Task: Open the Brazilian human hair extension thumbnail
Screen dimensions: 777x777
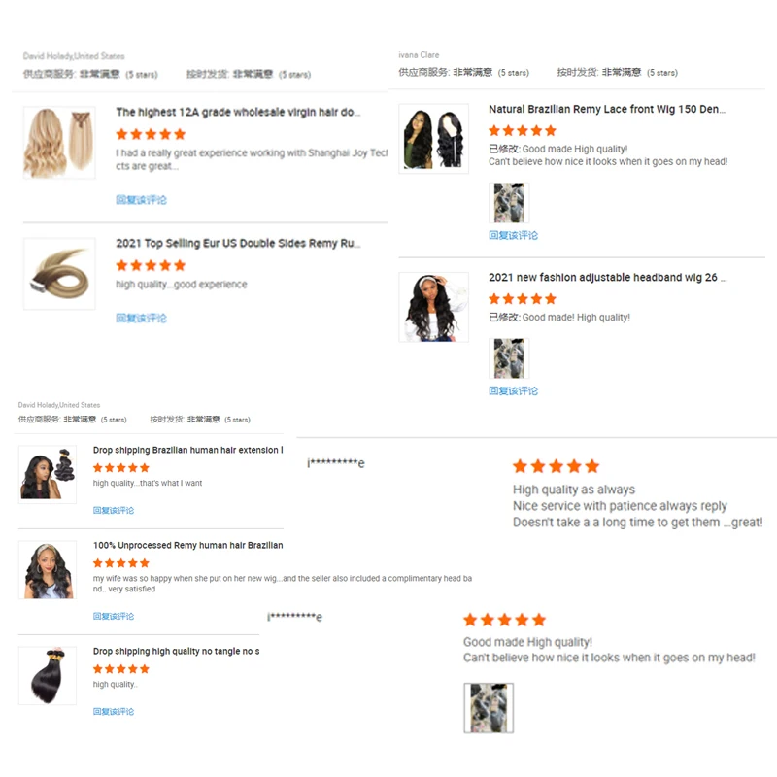Action: click(x=48, y=474)
